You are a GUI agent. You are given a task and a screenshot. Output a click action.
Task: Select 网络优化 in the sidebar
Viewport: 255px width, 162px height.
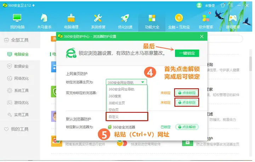(x=20, y=78)
